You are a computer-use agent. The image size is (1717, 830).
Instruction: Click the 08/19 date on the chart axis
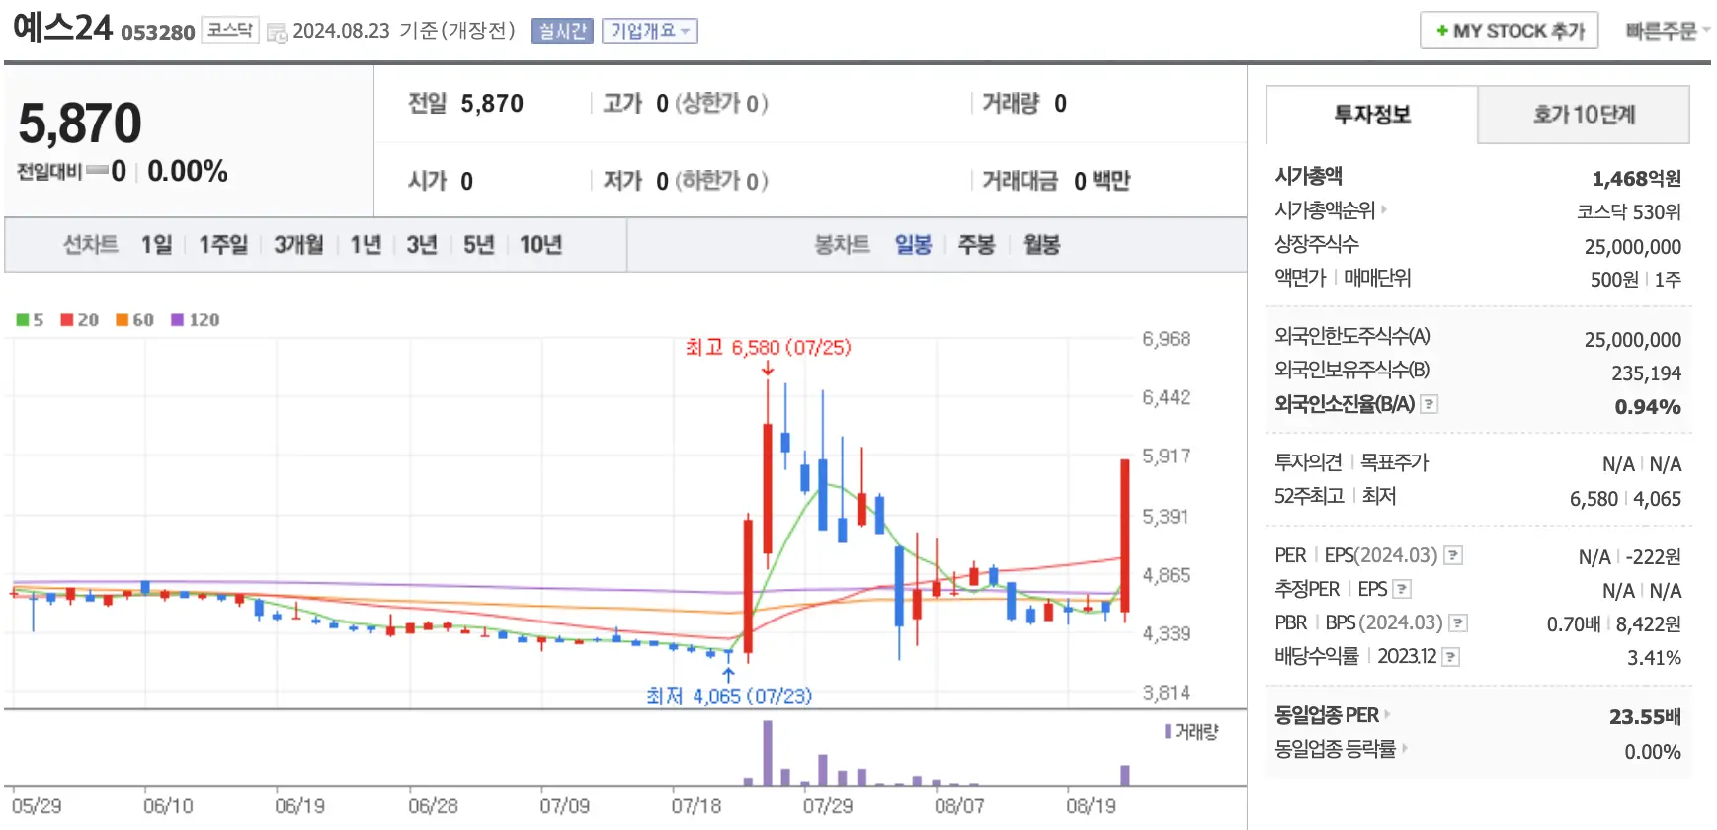point(1091,806)
